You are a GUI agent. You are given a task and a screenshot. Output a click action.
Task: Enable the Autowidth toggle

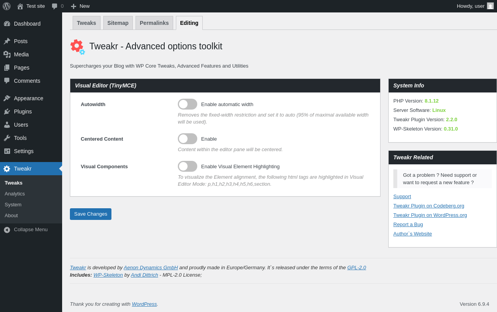pos(188,104)
